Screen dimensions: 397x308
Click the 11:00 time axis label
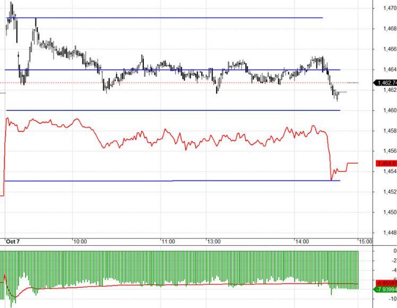(168, 242)
